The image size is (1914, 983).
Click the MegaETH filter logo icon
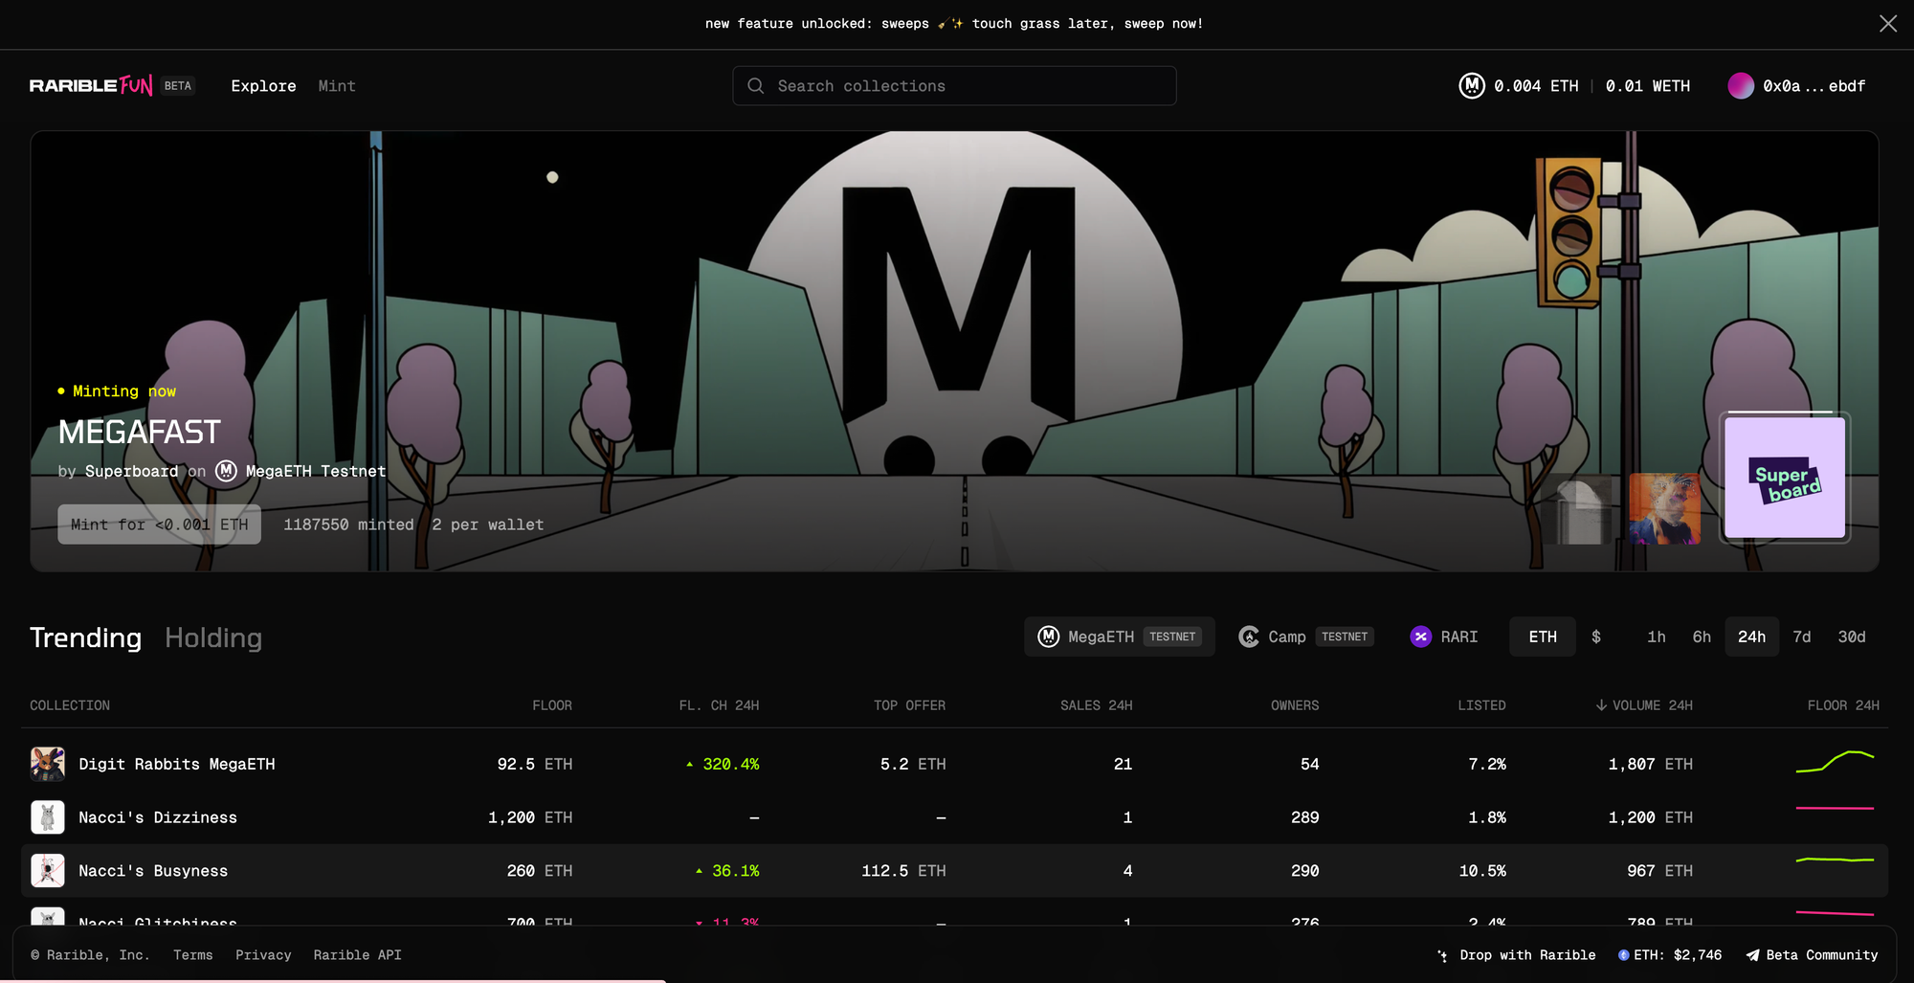click(x=1049, y=637)
